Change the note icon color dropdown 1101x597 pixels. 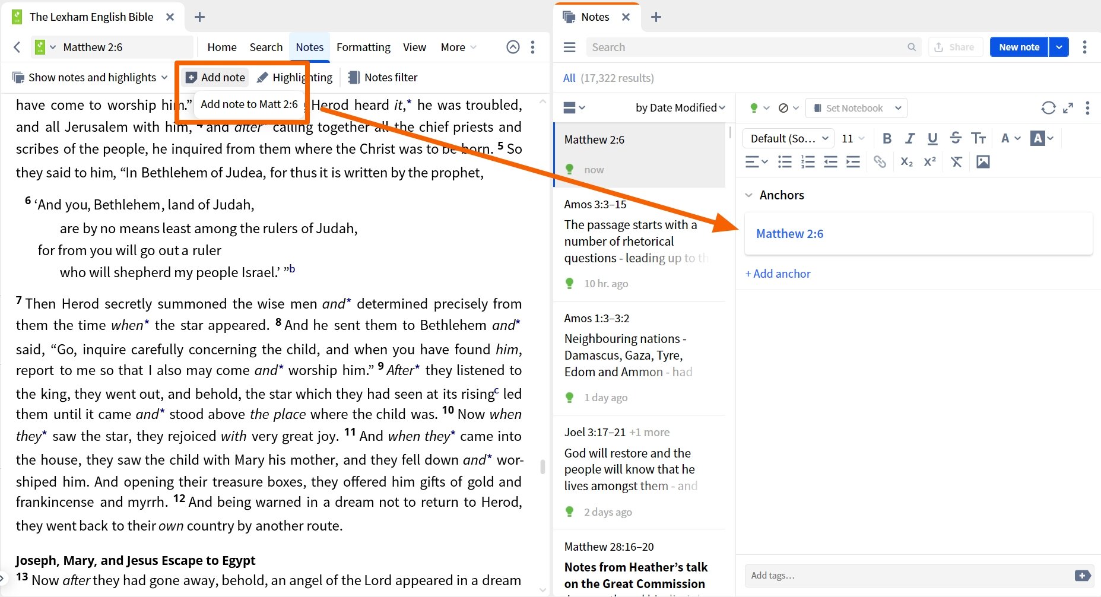point(759,108)
